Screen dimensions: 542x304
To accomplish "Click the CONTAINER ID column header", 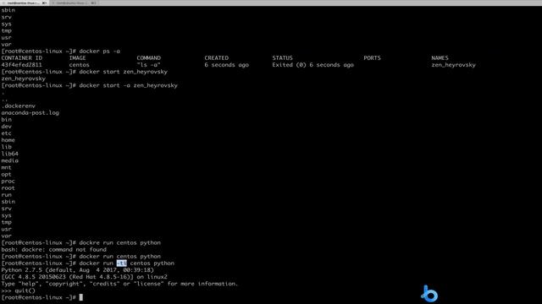I will point(22,58).
